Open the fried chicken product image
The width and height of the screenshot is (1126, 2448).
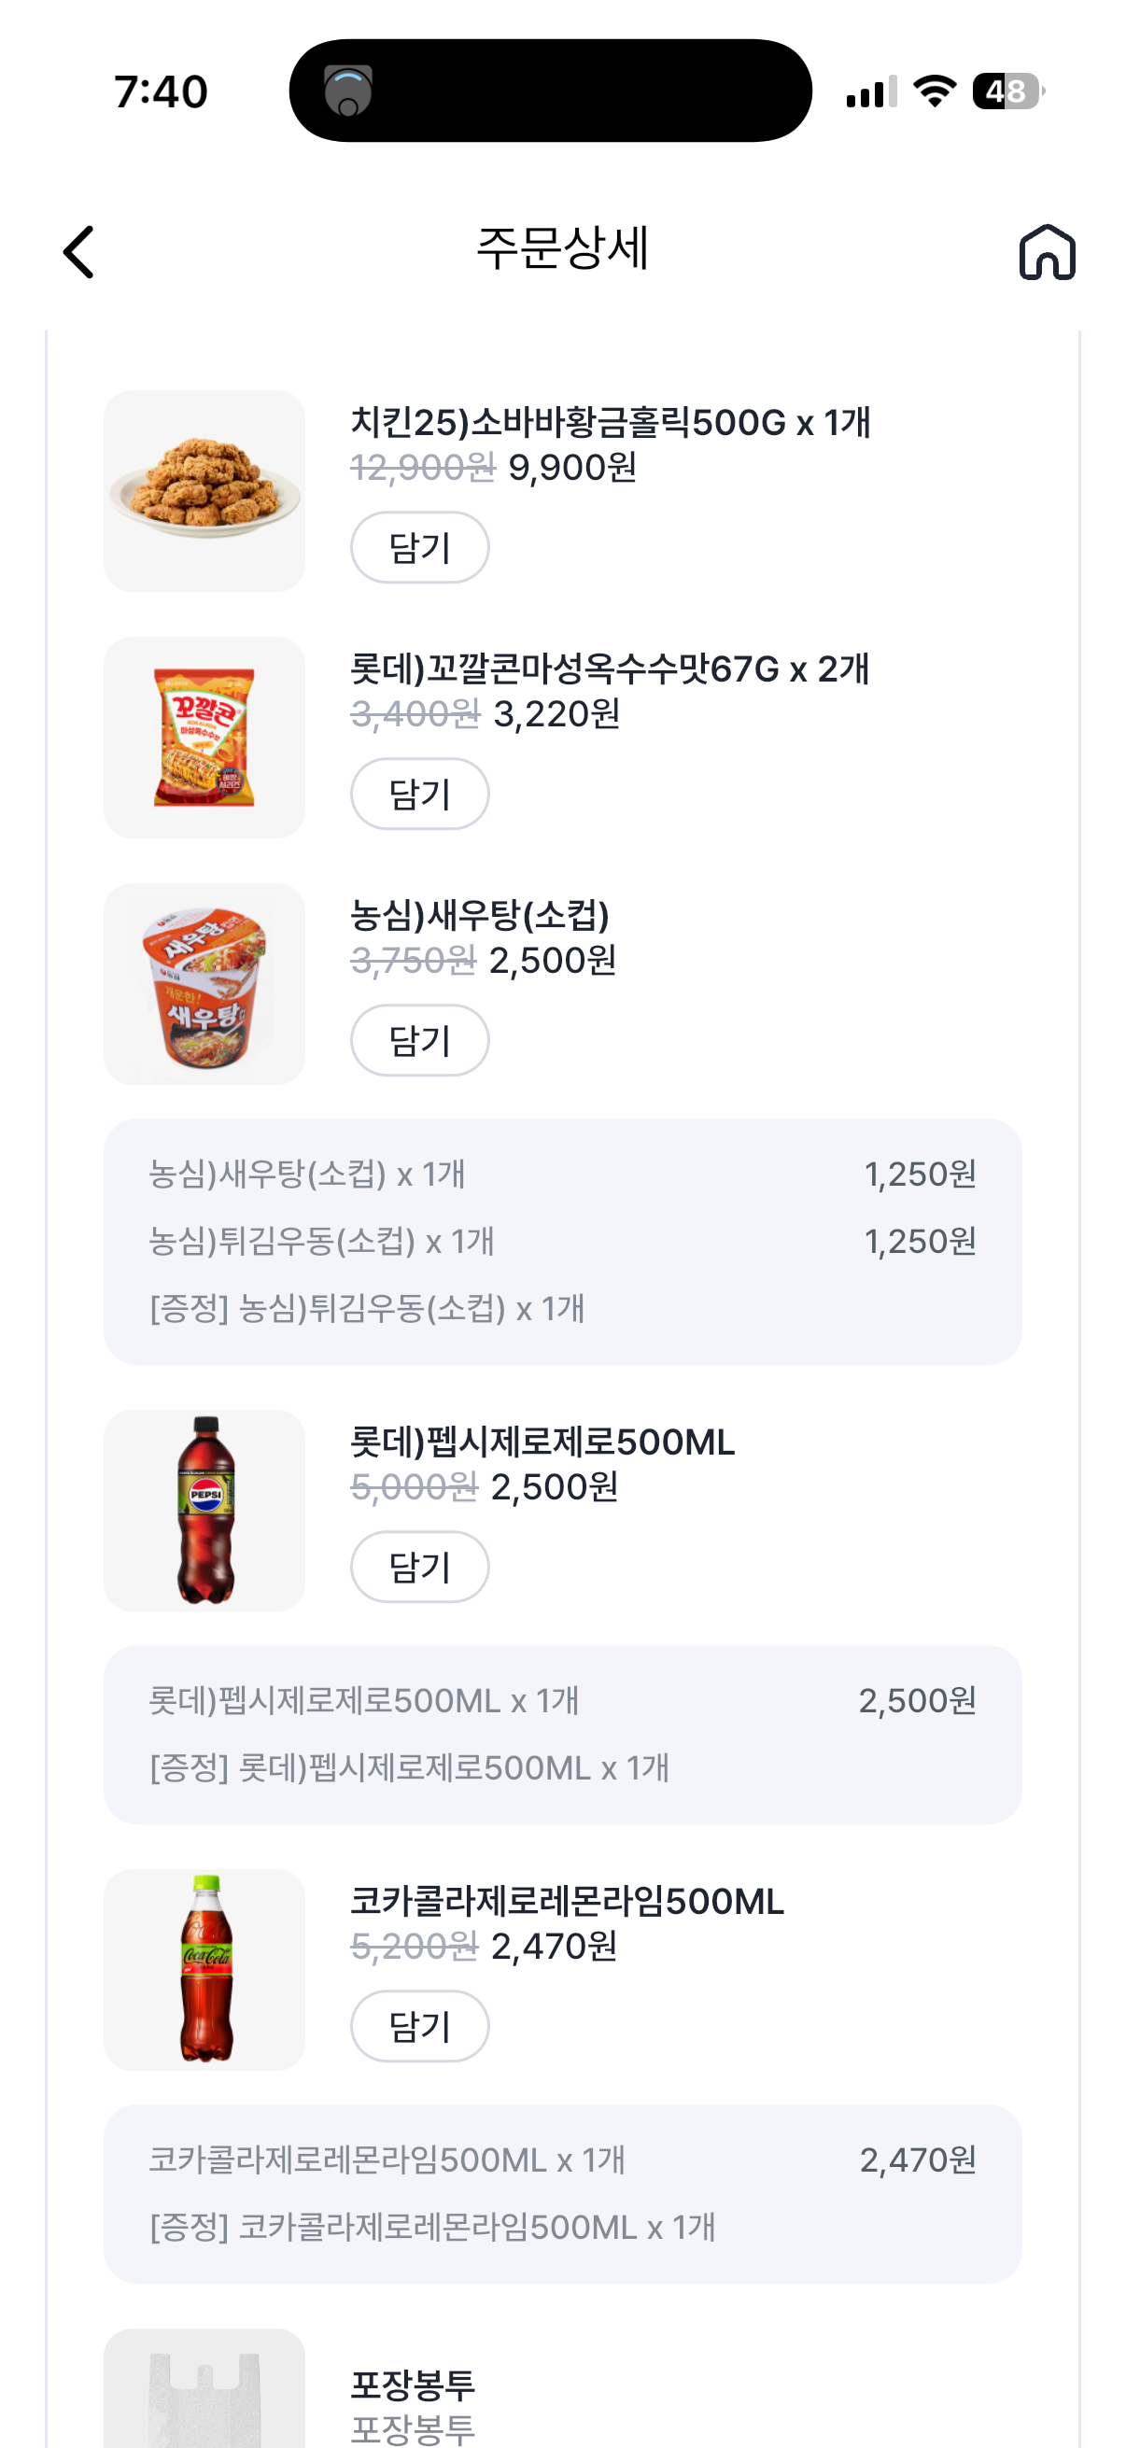tap(204, 491)
